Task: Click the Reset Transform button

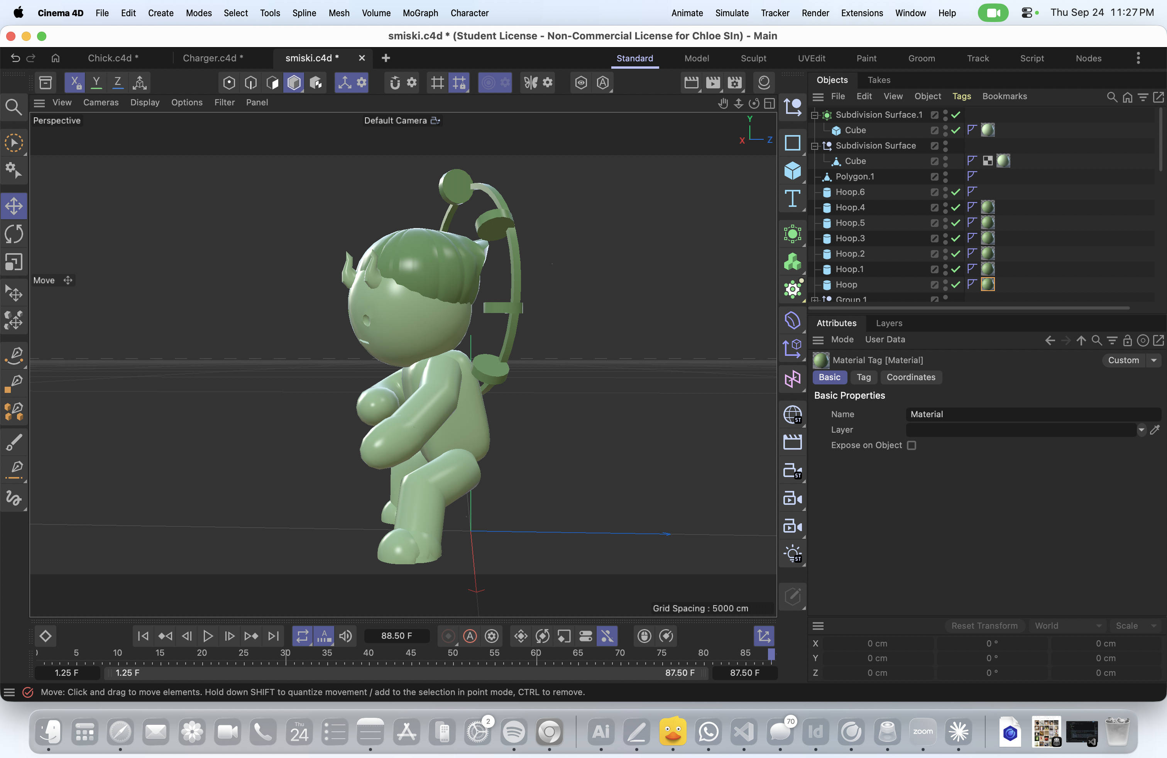Action: point(984,626)
